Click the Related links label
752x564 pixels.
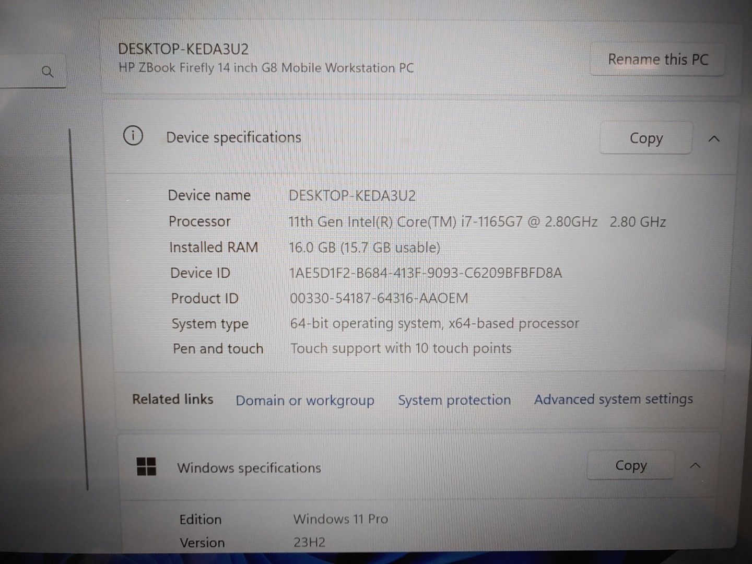pyautogui.click(x=173, y=399)
